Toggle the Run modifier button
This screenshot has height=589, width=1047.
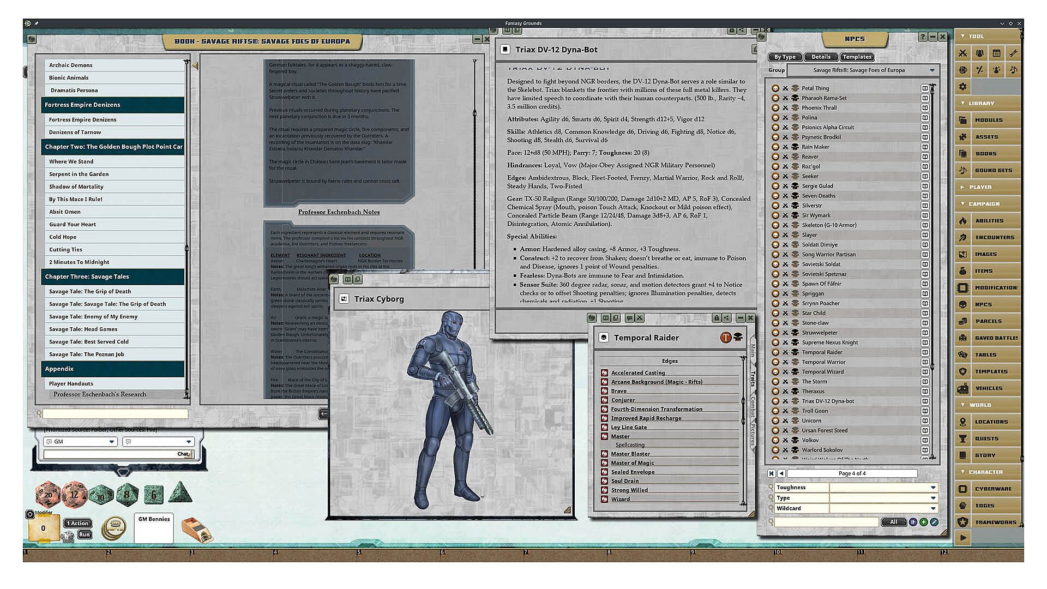85,534
